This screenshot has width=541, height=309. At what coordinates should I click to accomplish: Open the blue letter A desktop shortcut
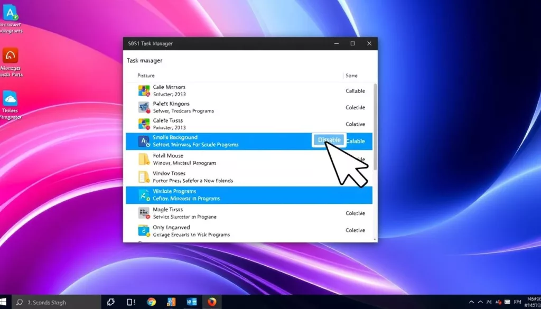[x=11, y=13]
